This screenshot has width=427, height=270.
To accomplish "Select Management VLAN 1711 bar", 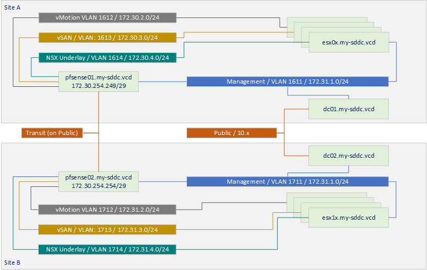I will pos(287,182).
